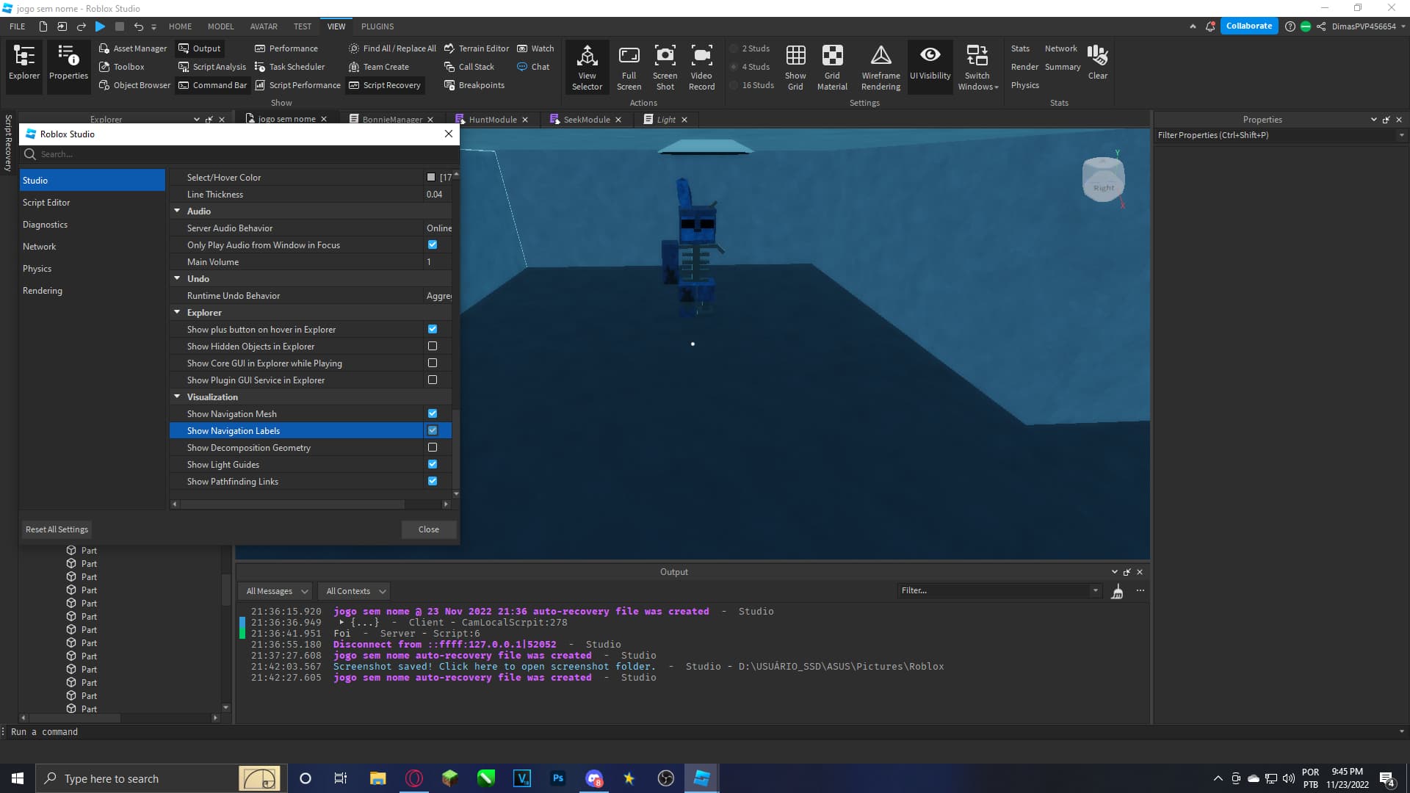Viewport: 1410px width, 793px height.
Task: Collapse the Audio settings section
Action: click(177, 211)
